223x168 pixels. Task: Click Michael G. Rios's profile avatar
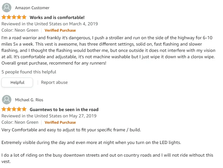pos(7,100)
